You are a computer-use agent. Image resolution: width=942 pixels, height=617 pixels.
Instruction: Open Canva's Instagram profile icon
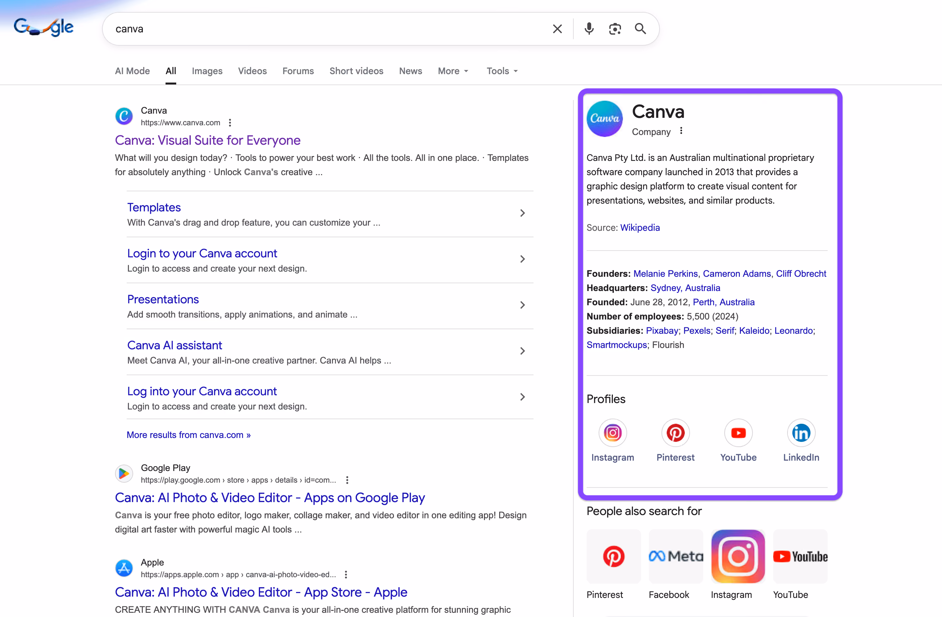613,433
